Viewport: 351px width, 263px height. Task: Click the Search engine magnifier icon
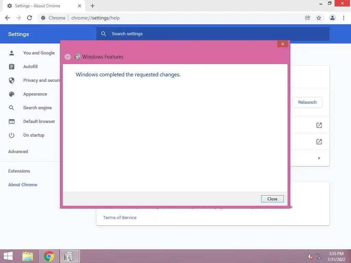point(12,108)
